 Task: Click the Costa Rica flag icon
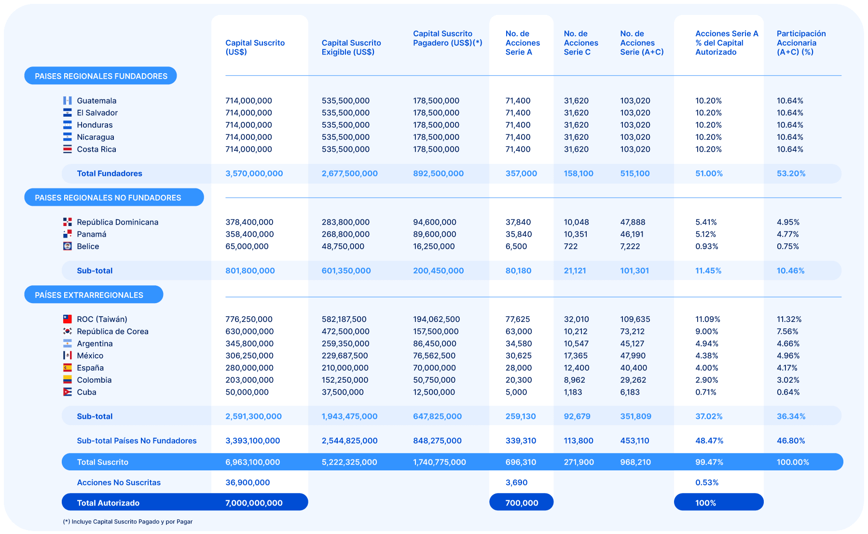pyautogui.click(x=67, y=149)
